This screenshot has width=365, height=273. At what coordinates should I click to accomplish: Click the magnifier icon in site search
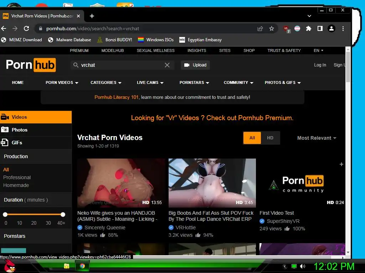coord(76,65)
